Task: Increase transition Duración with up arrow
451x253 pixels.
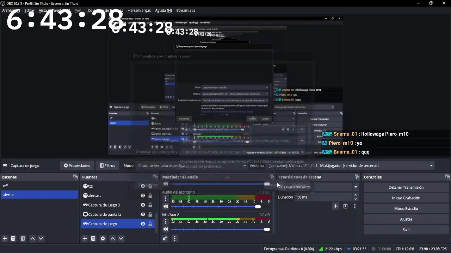Action: coord(356,195)
